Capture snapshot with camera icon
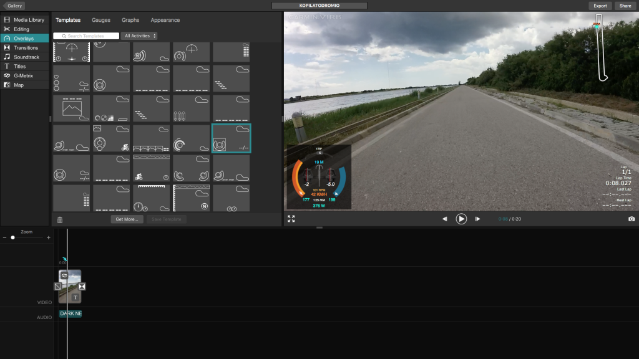 point(632,219)
